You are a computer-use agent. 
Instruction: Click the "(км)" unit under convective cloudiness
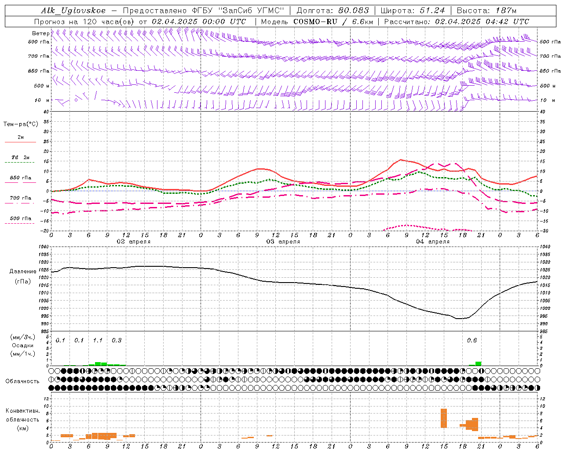(23, 428)
